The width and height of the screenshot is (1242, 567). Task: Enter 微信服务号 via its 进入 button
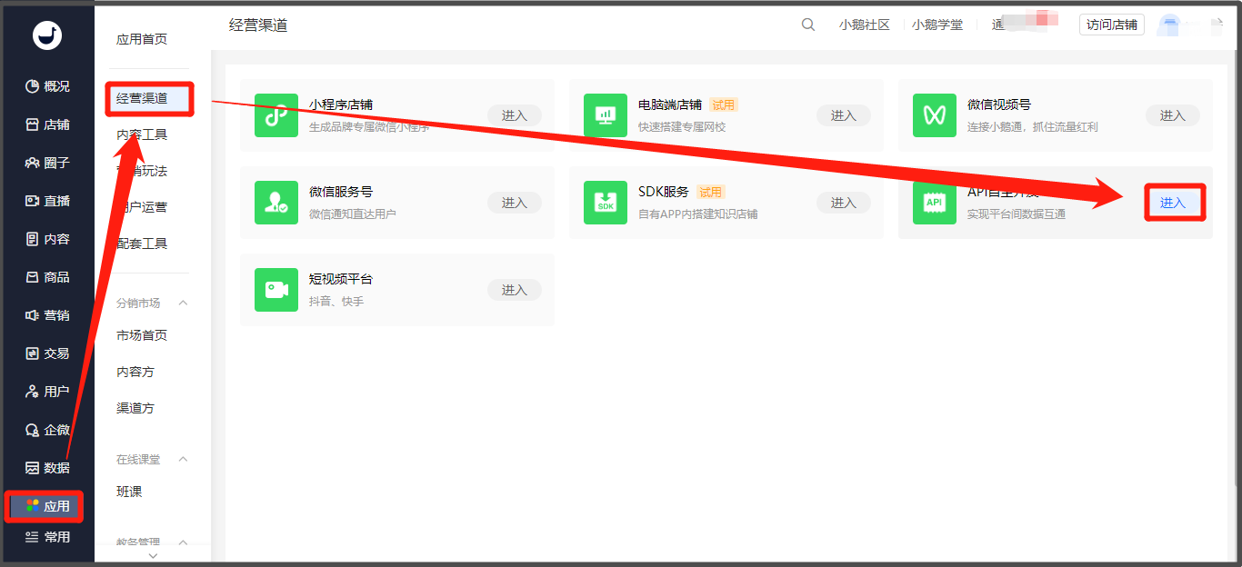point(515,203)
